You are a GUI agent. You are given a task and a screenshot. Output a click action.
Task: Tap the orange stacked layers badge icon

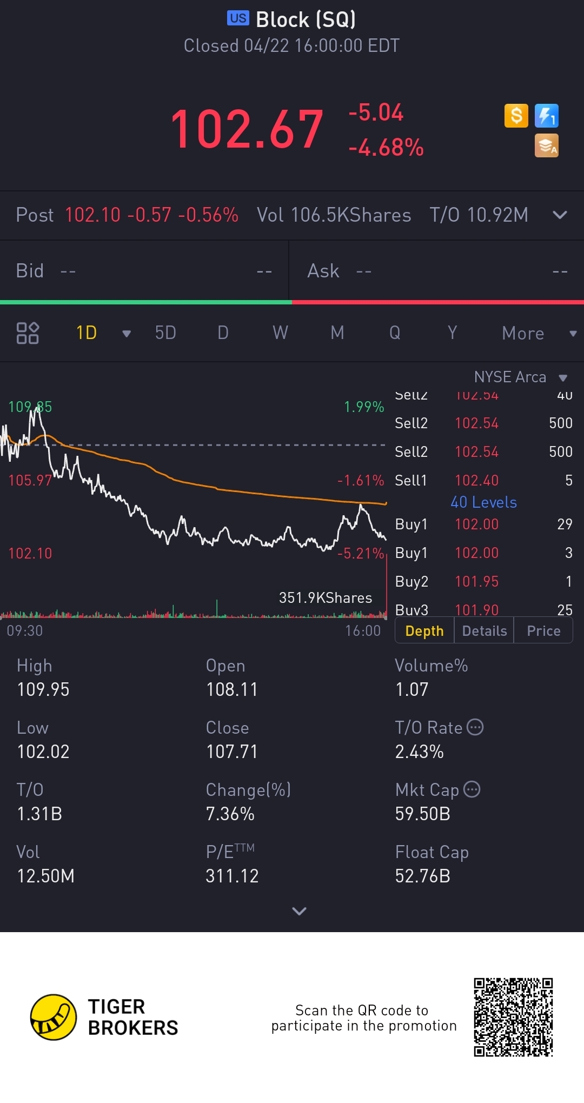[546, 145]
